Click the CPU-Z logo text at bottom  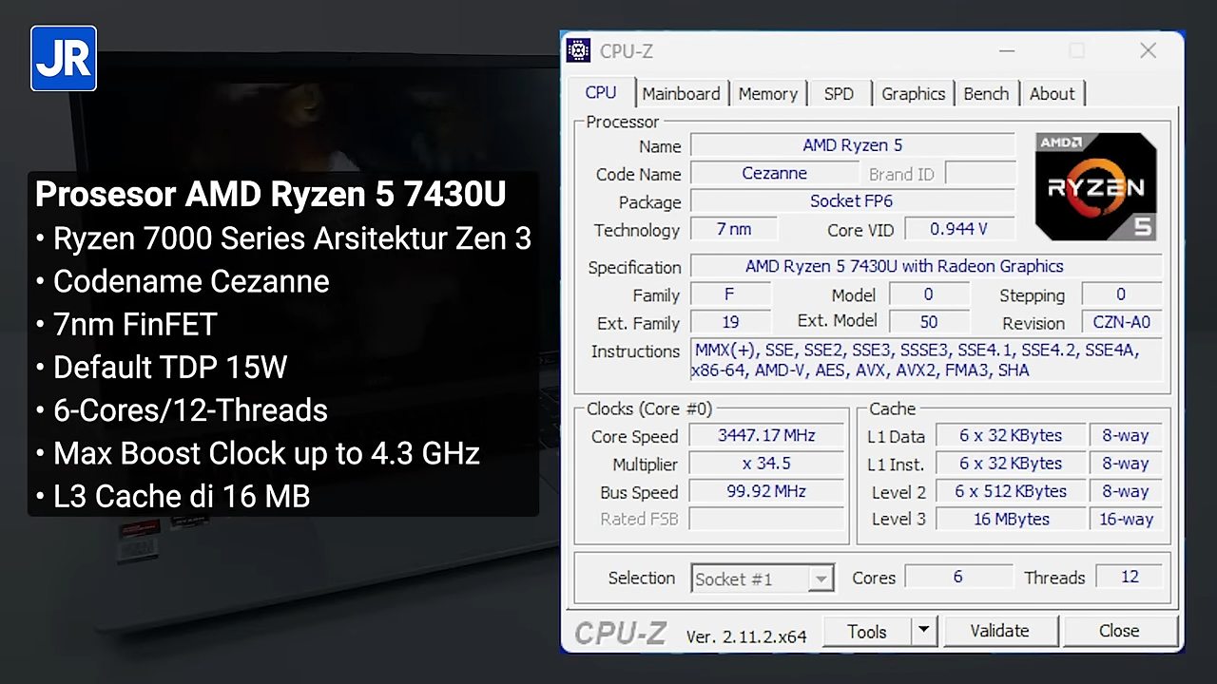[621, 634]
